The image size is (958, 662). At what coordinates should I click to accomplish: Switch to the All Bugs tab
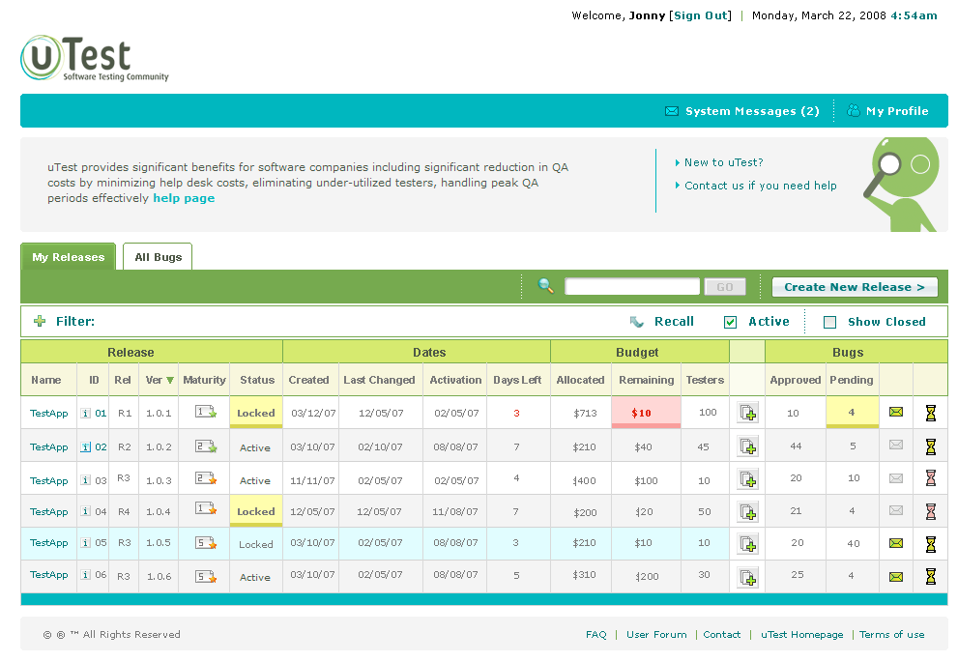click(157, 257)
